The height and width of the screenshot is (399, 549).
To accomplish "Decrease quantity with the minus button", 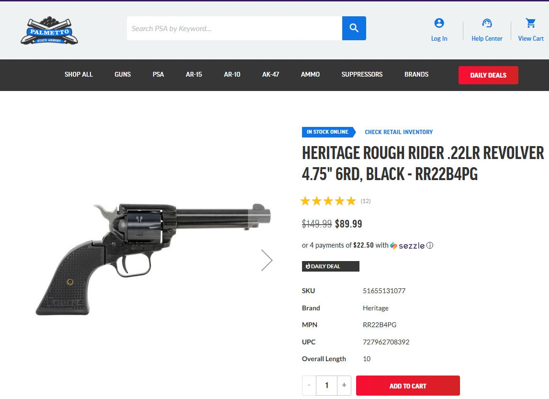I will 309,385.
